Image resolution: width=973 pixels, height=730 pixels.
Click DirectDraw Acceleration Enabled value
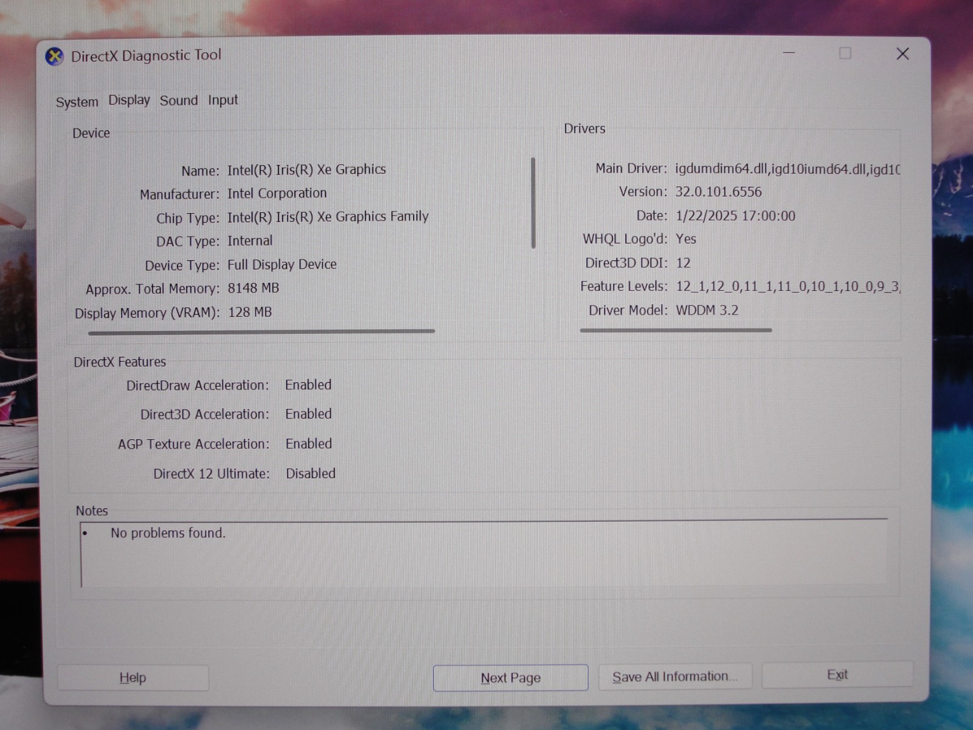(308, 385)
